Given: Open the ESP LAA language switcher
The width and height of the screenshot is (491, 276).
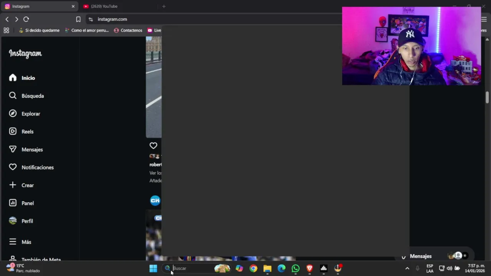Looking at the screenshot, I should click(430, 268).
